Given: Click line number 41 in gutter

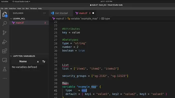Looking at the screenshot, I should [55, 91].
